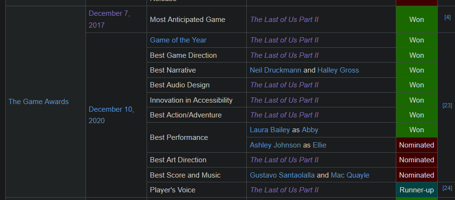Viewport: 455px width, 200px height.
Task: Open the Neil Druckmann link
Action: [275, 70]
